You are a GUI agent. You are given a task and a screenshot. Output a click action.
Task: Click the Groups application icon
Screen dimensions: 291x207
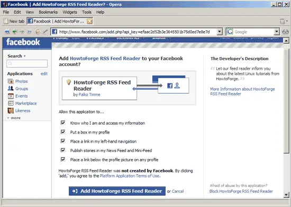[x=11, y=89]
